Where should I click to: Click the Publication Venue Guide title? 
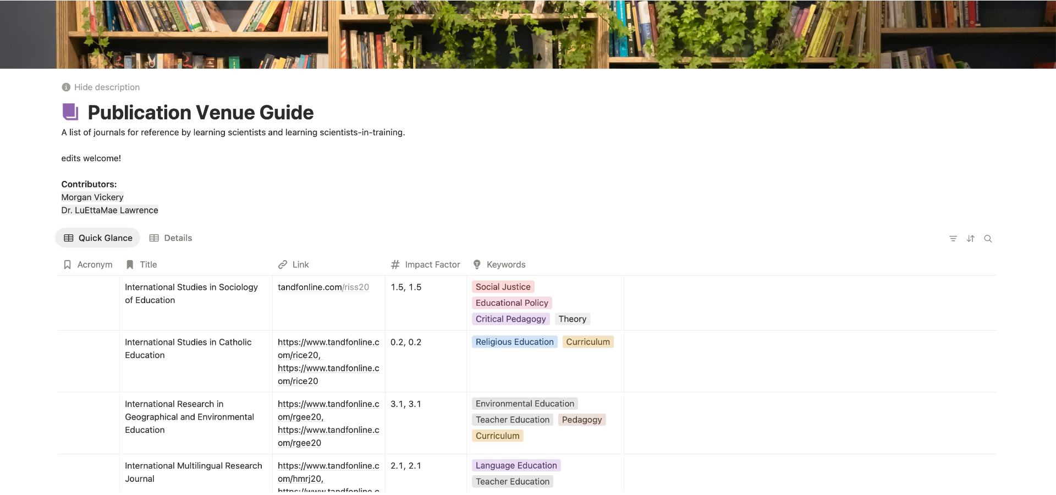click(x=201, y=112)
